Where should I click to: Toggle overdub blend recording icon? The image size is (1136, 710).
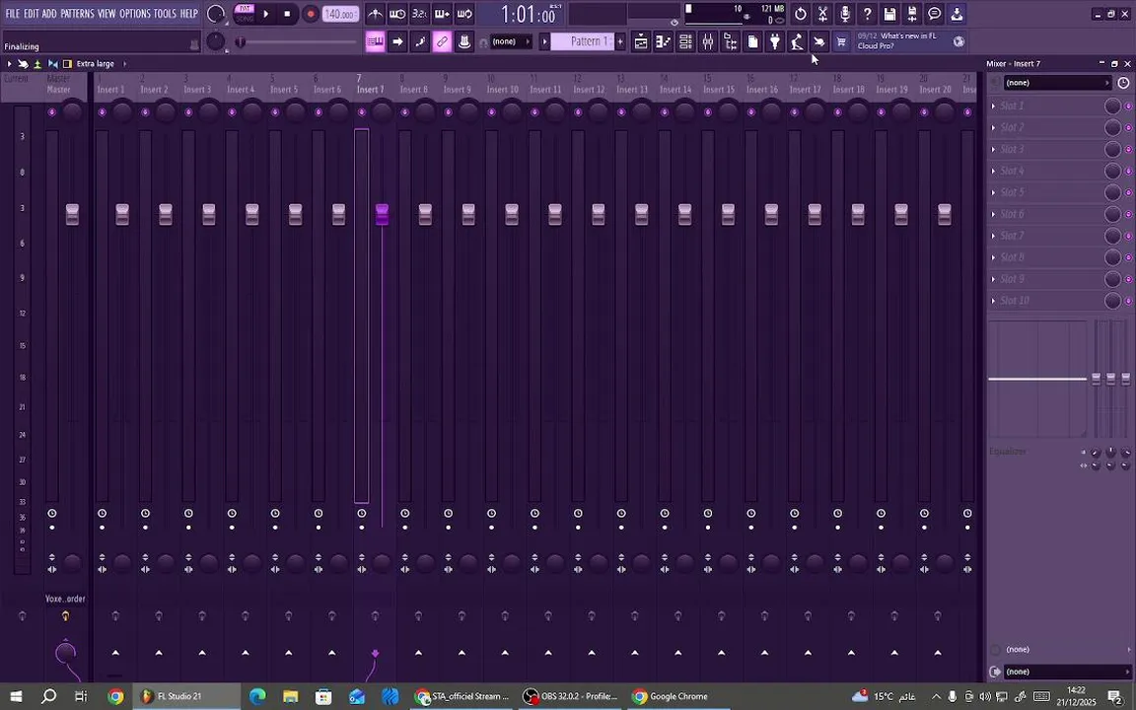(x=442, y=14)
